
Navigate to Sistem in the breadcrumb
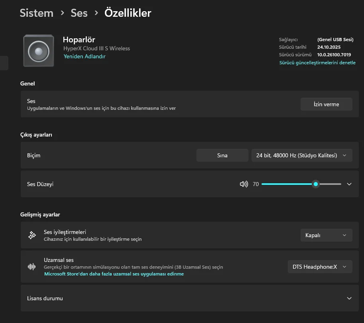pos(36,13)
